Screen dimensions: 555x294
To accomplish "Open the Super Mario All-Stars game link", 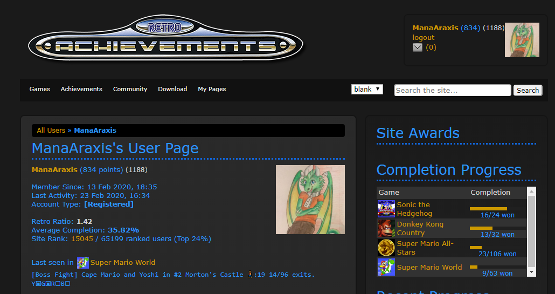I will (425, 248).
